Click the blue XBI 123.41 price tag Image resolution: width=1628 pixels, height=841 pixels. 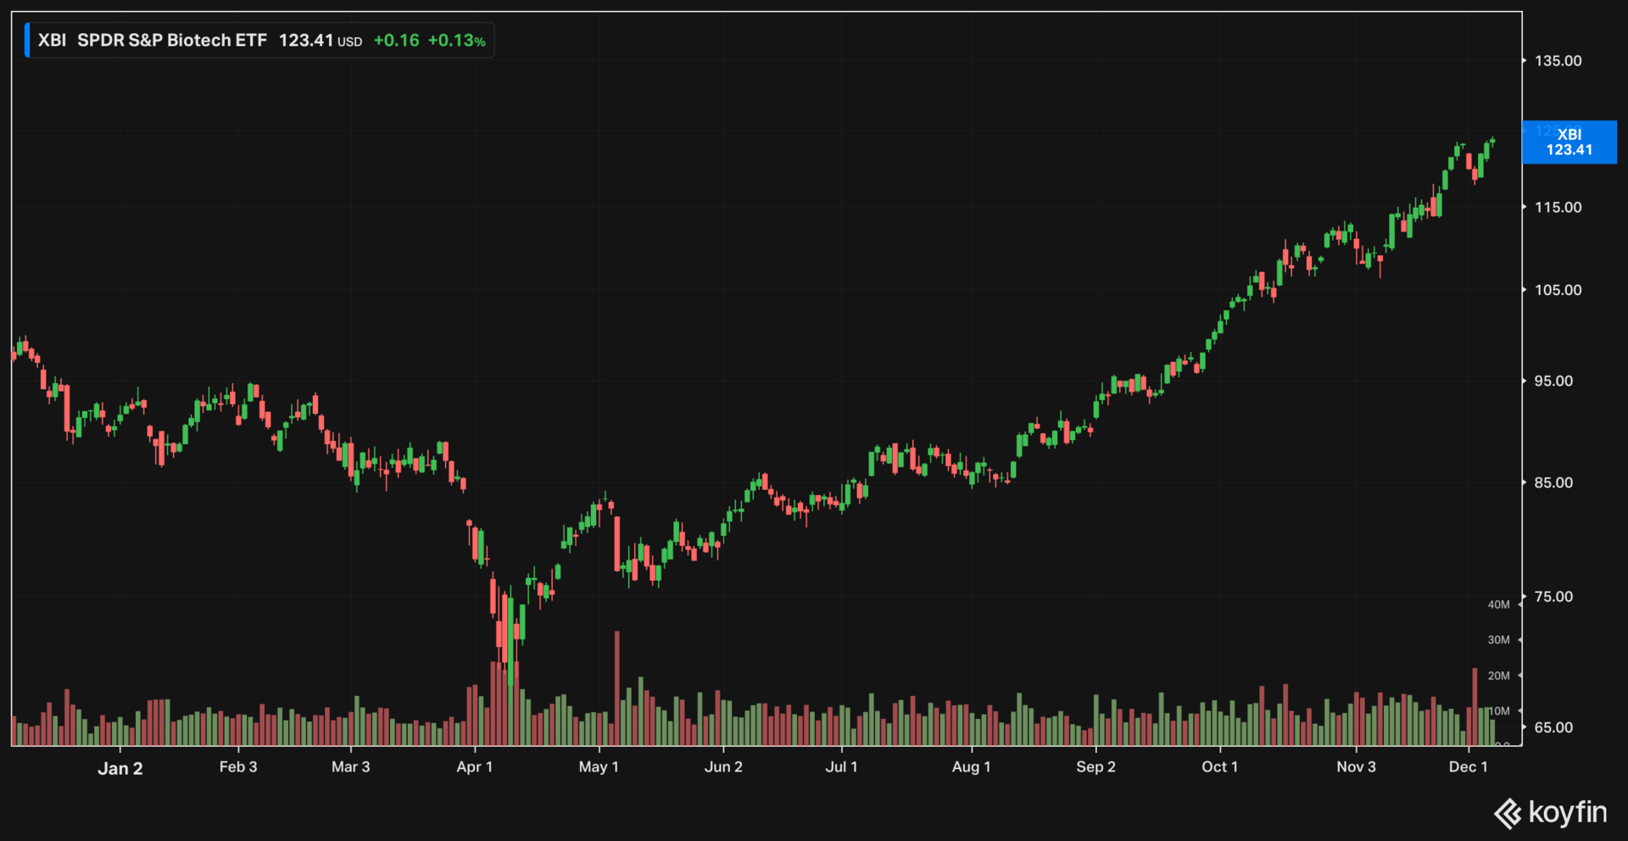pyautogui.click(x=1569, y=142)
